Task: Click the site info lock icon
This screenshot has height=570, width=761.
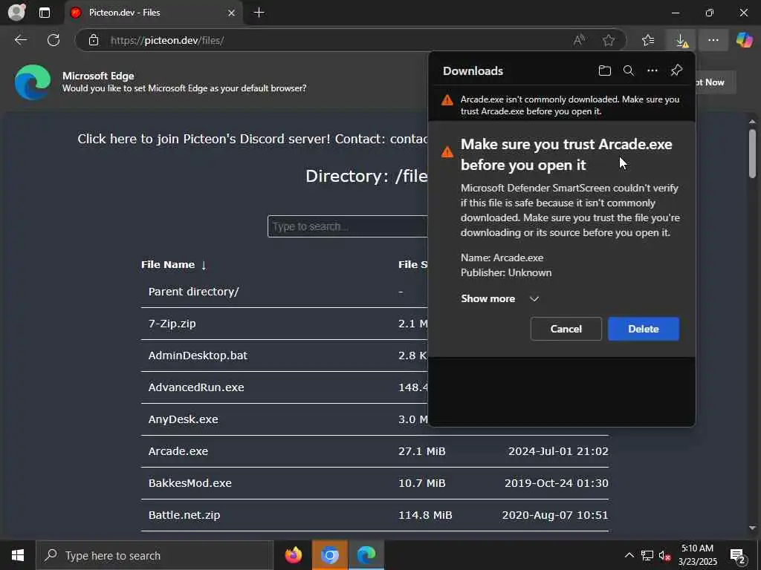Action: [94, 40]
